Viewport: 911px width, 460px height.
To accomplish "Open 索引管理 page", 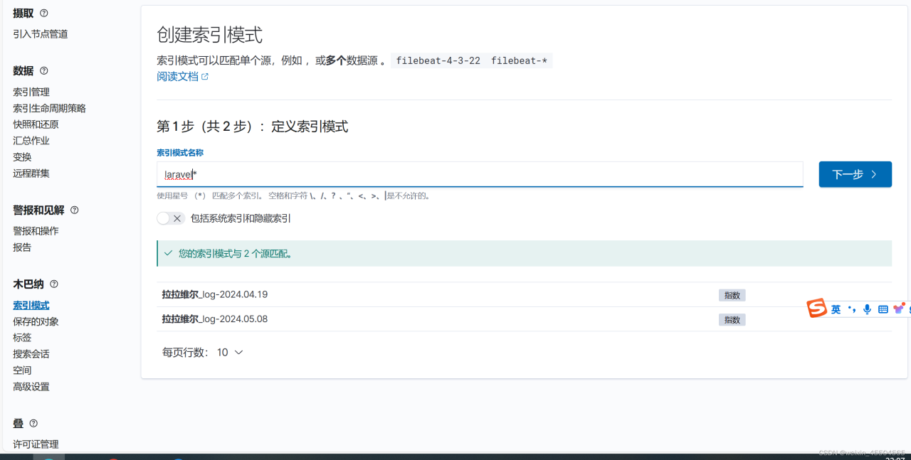I will (31, 92).
